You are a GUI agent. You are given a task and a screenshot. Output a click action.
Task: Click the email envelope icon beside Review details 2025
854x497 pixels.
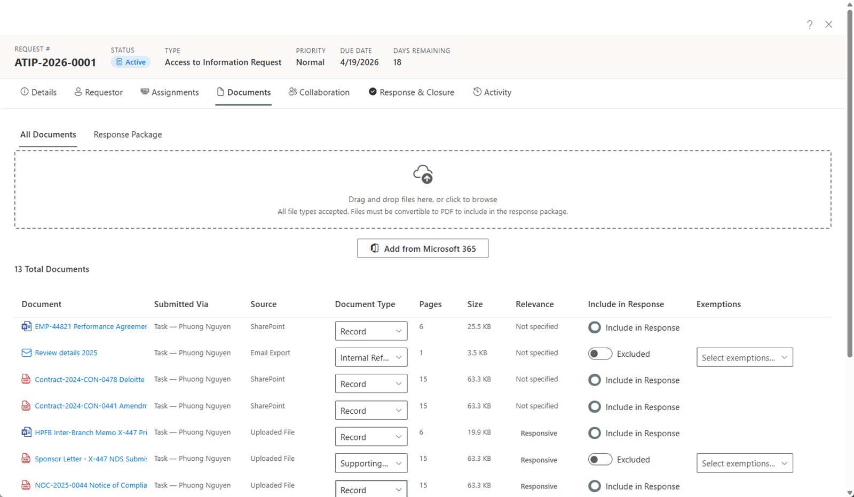point(26,352)
